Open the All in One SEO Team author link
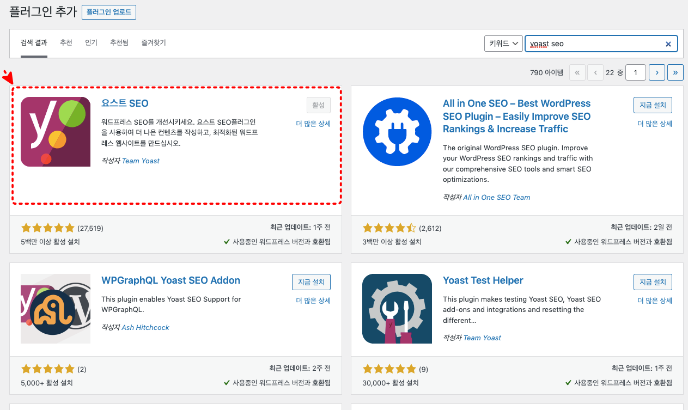The width and height of the screenshot is (688, 410). (x=496, y=197)
